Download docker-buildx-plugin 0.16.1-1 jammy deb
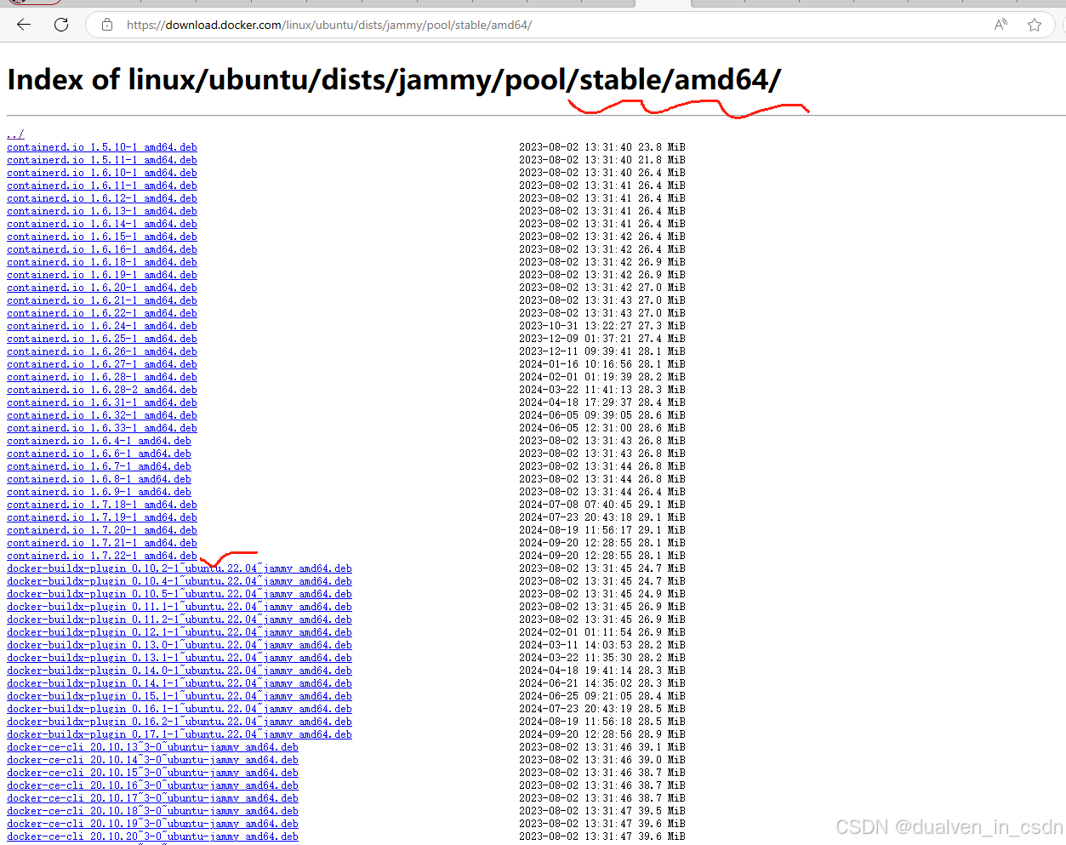 [x=180, y=709]
